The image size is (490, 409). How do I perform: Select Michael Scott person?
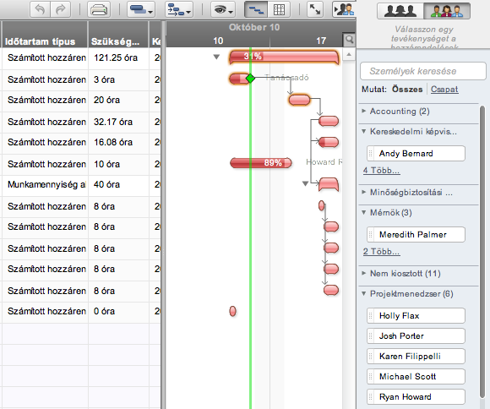click(x=416, y=377)
